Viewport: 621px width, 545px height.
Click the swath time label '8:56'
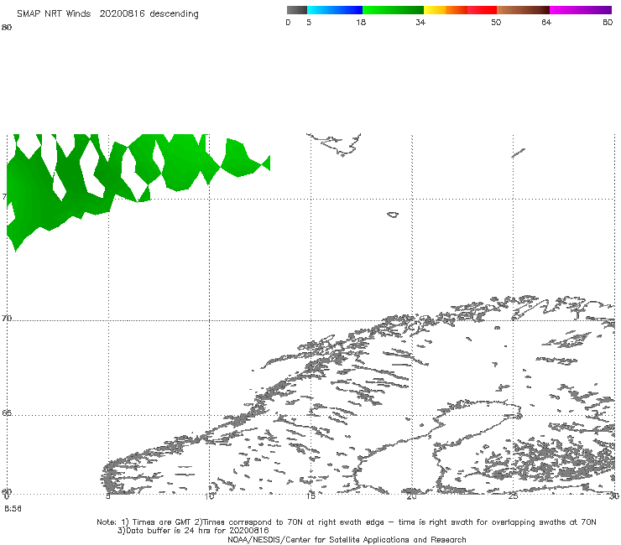[13, 509]
